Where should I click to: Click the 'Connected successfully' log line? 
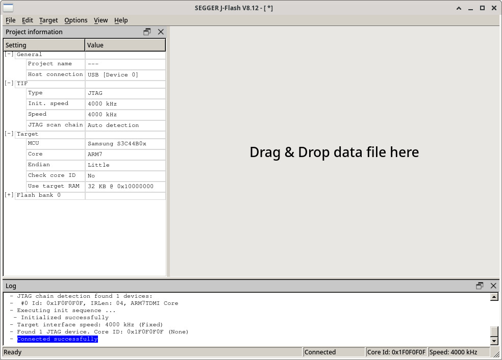tap(57, 339)
